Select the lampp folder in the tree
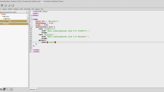The width and height of the screenshot is (164, 92). point(7,16)
